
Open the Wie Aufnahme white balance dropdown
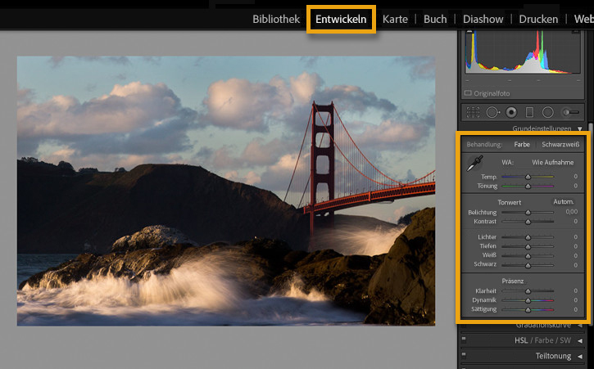tap(553, 162)
